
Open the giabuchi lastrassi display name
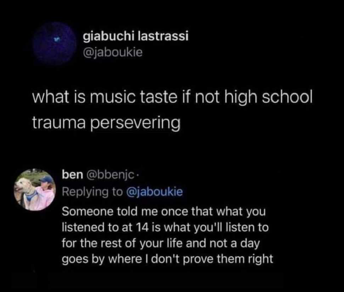[136, 36]
